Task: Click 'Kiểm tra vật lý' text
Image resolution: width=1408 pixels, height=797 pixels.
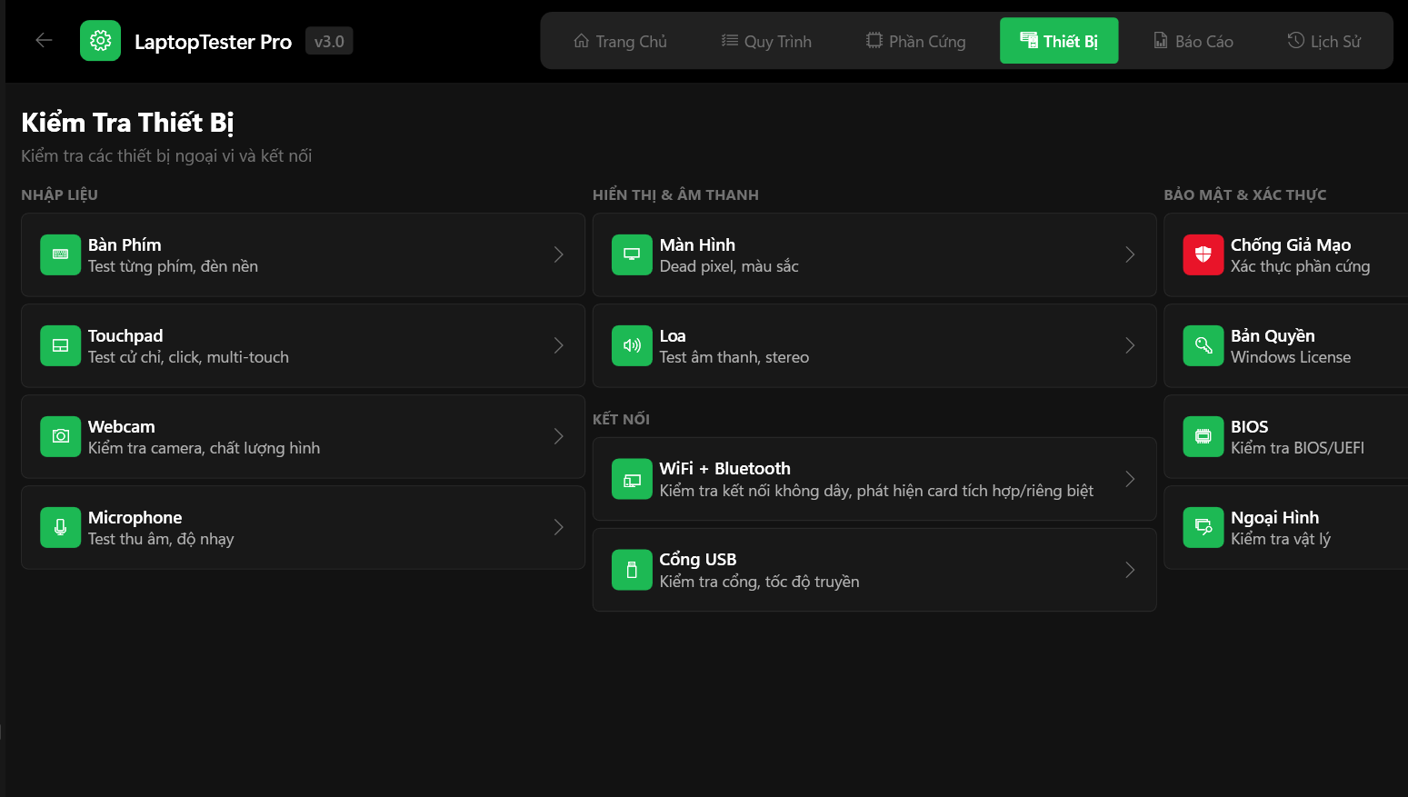Action: coord(1281,539)
